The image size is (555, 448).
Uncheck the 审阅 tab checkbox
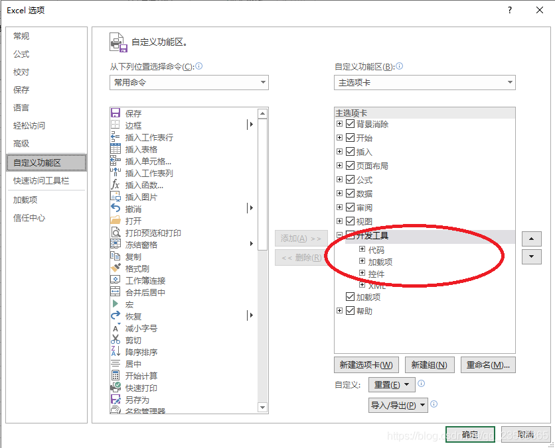[x=350, y=207]
